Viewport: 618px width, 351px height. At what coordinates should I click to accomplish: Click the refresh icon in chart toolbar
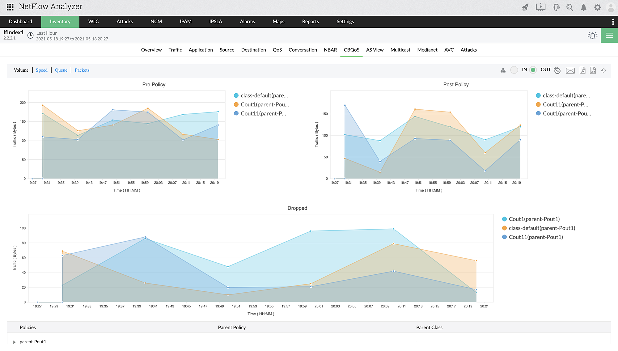[603, 70]
